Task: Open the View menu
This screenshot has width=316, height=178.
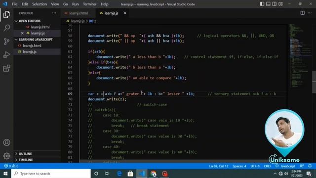Action: tap(55, 4)
